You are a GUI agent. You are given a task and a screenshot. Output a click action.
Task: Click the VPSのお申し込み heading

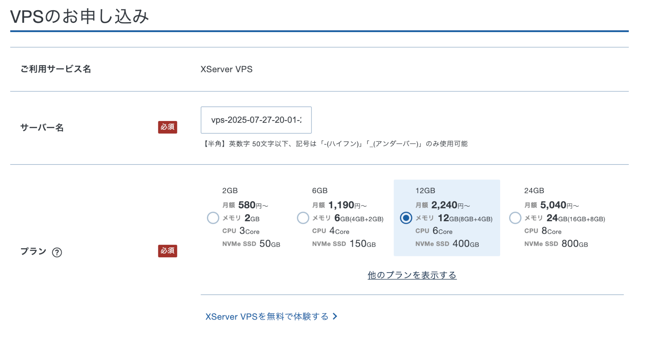click(80, 17)
